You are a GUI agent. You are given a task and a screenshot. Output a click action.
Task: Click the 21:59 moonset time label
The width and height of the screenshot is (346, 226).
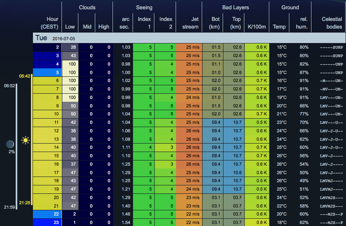click(9, 207)
